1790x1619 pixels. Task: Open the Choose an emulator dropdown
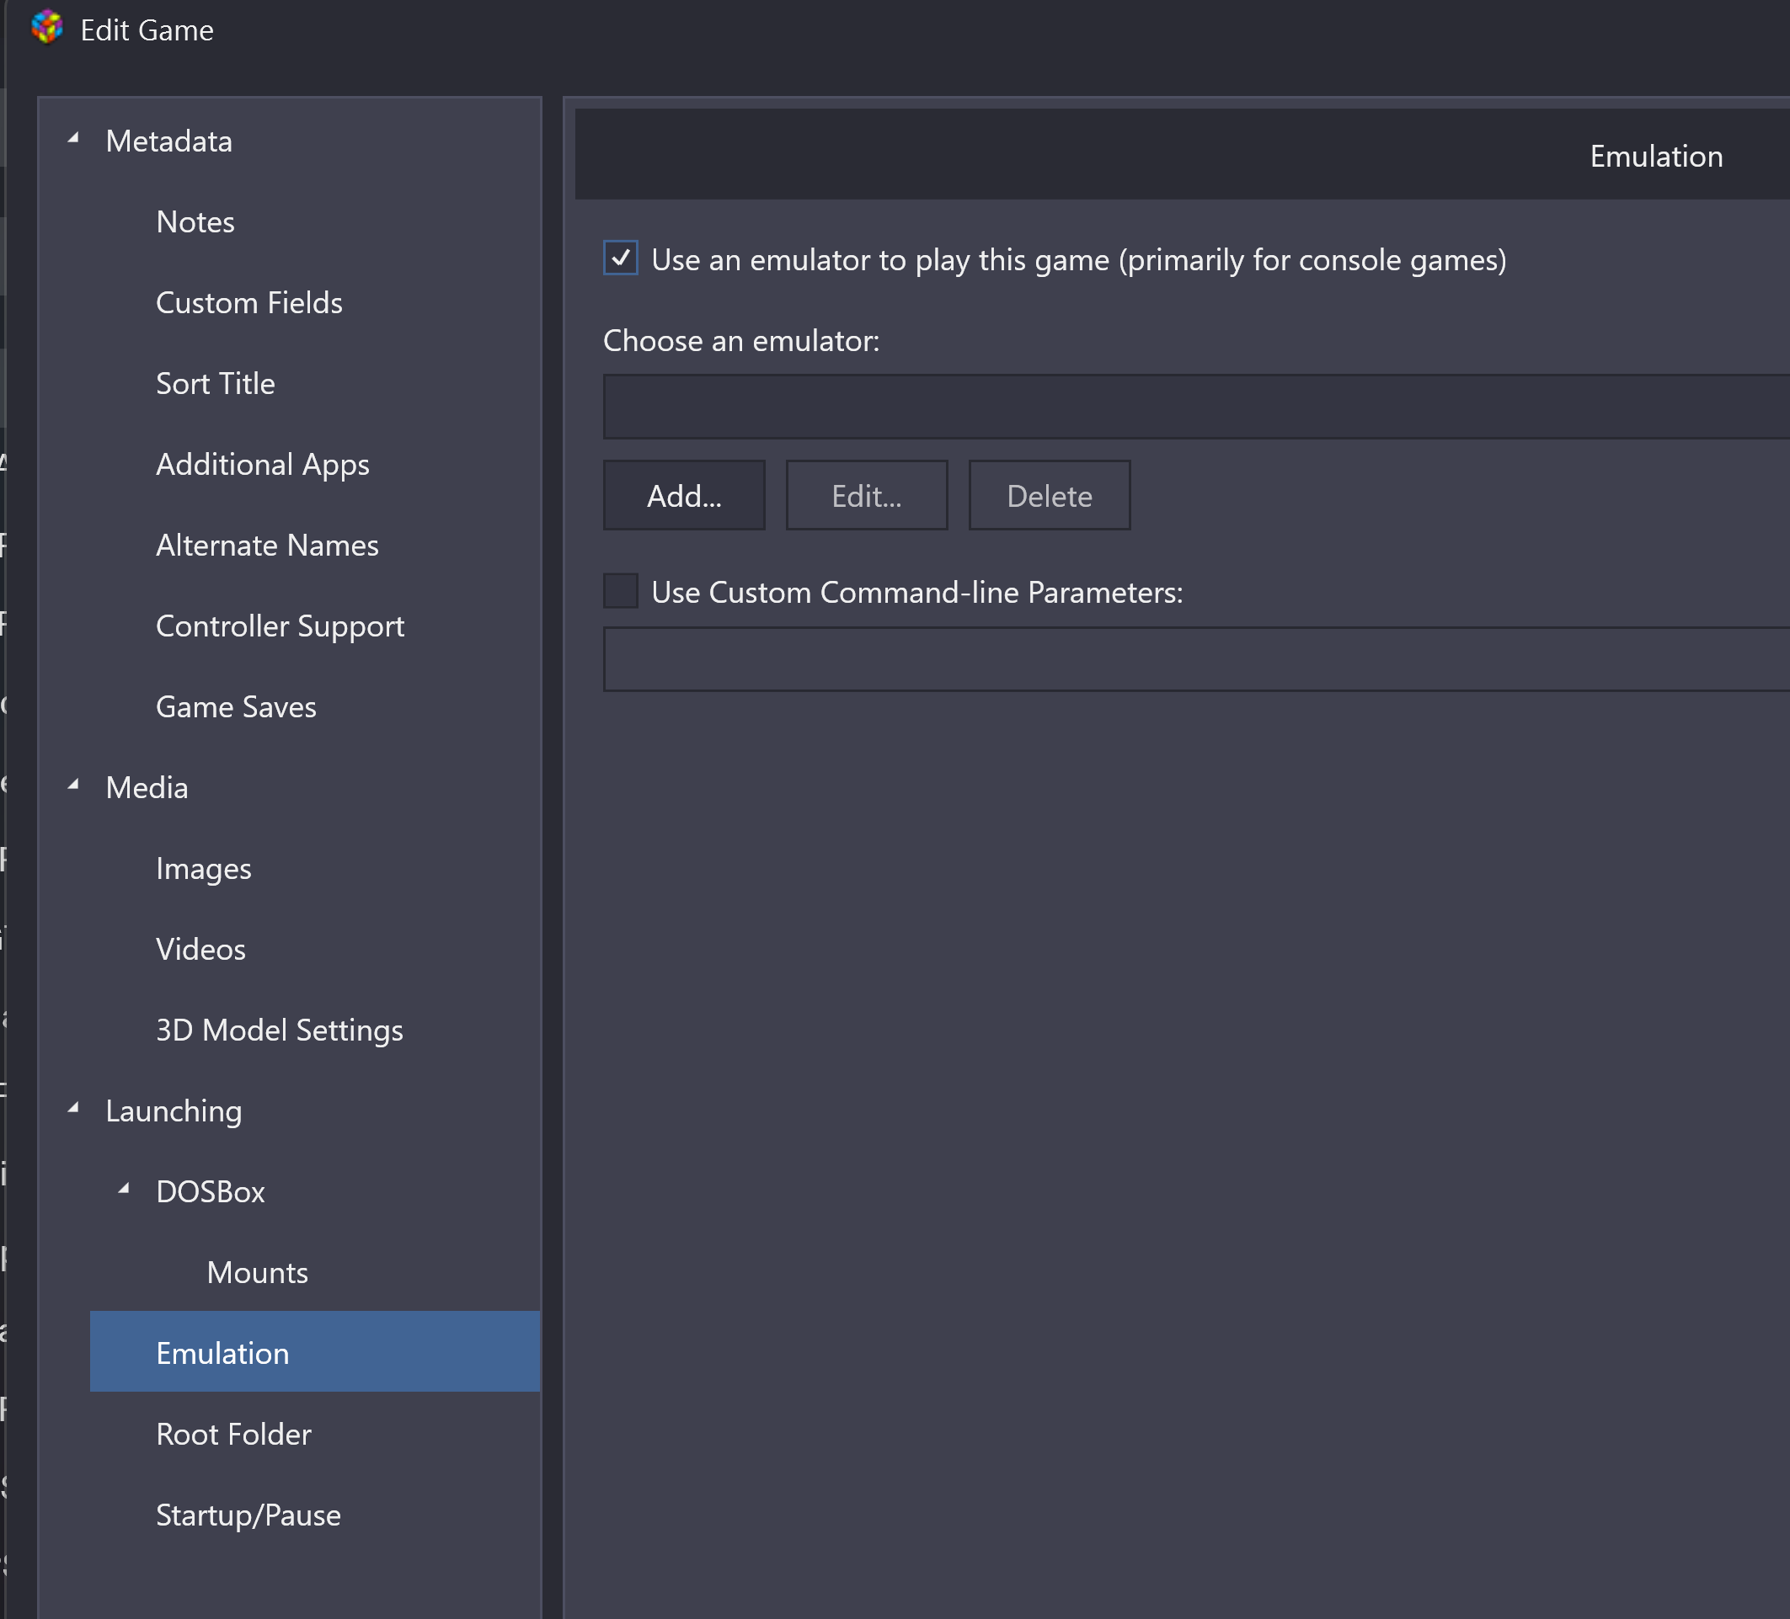point(1196,407)
